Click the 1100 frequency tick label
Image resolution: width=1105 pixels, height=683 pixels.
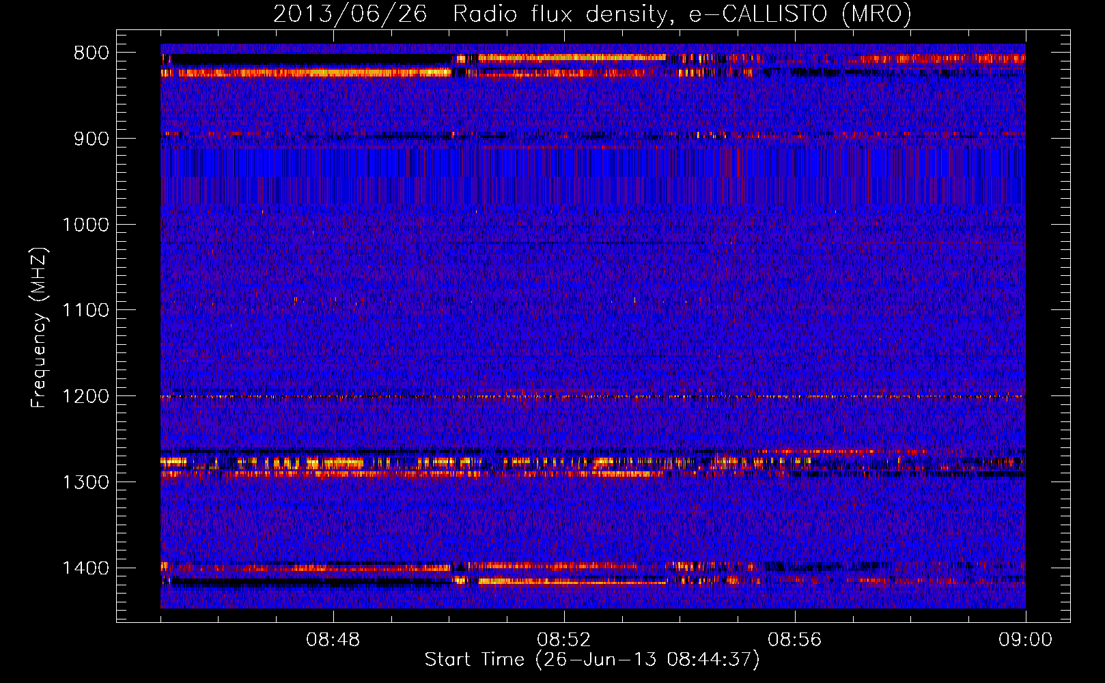point(86,311)
